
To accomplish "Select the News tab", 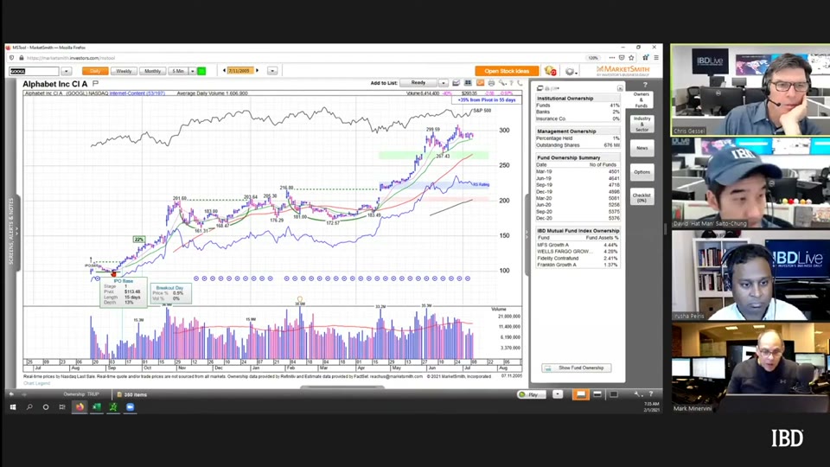I will tap(642, 148).
